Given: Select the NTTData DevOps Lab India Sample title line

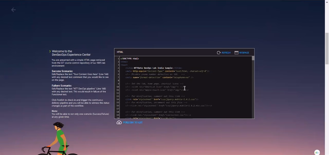Looking at the screenshot, I should 153,68.
